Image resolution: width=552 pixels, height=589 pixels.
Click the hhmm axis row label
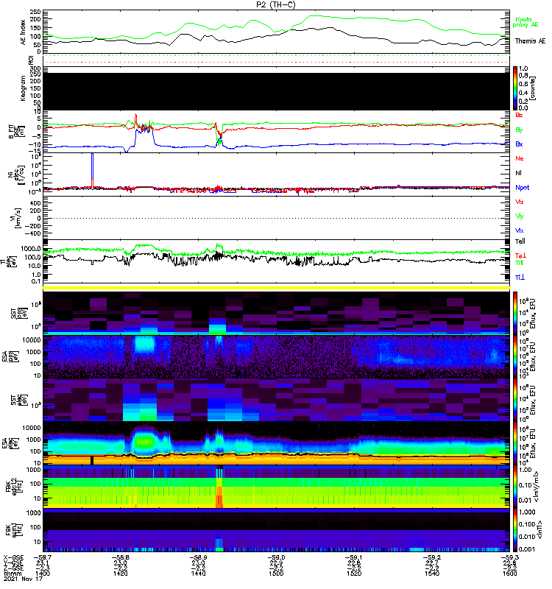(x=11, y=574)
